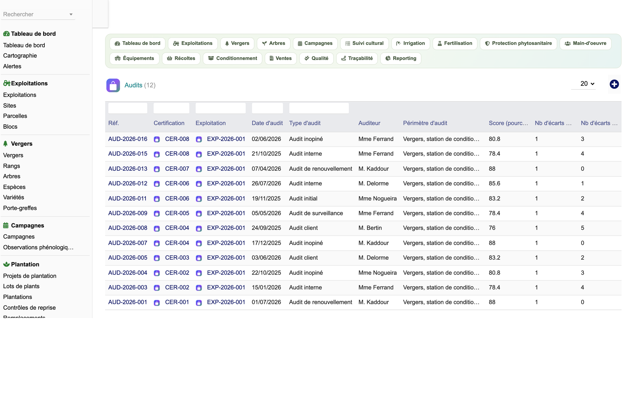Image resolution: width=635 pixels, height=393 pixels.
Task: Click the Exploitation column filter field
Action: pos(221,108)
